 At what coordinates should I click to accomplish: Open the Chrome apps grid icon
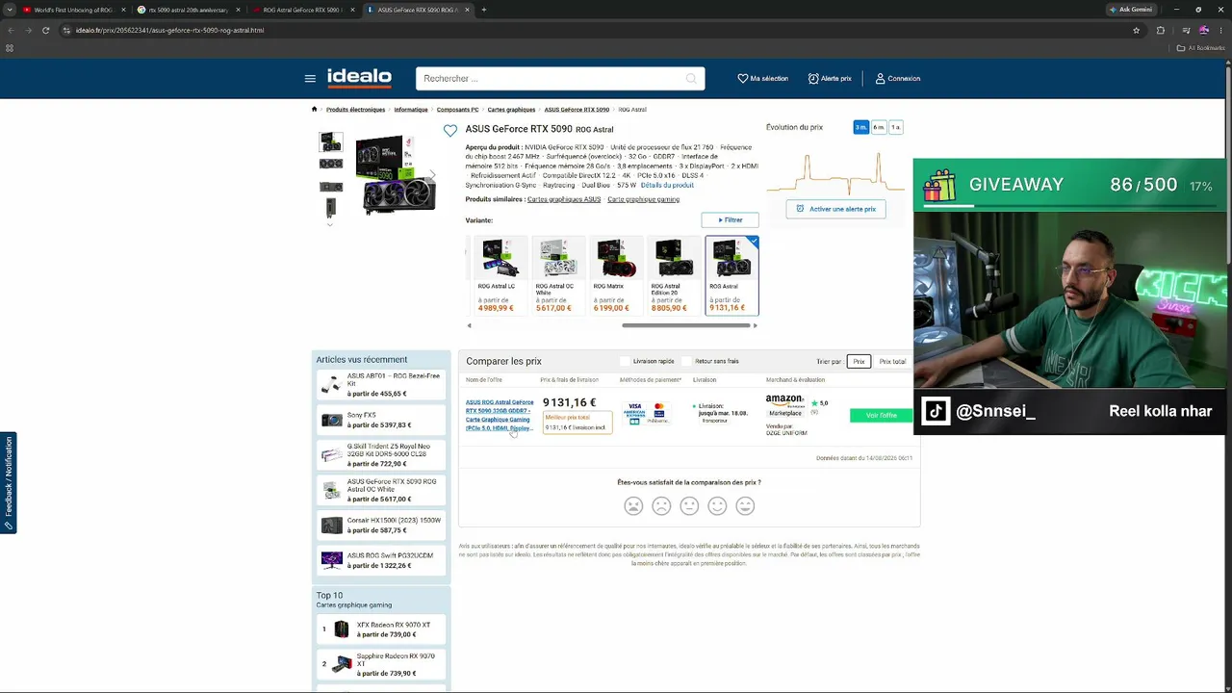pyautogui.click(x=11, y=48)
